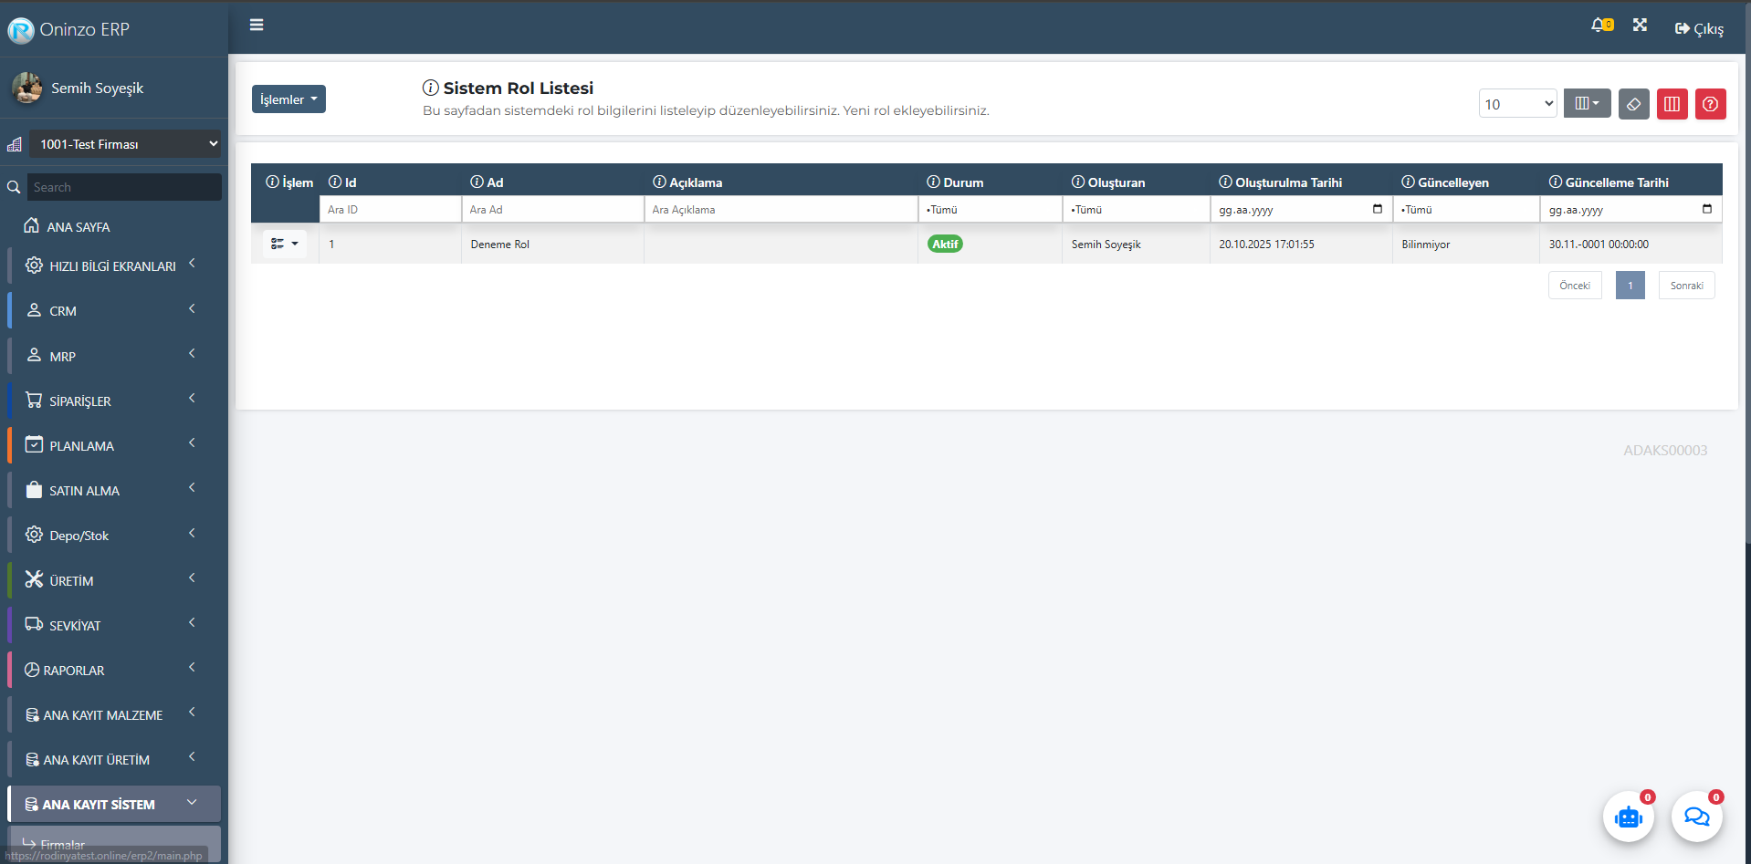The image size is (1751, 864).
Task: Click the Sonraki pagination button
Action: (1686, 286)
